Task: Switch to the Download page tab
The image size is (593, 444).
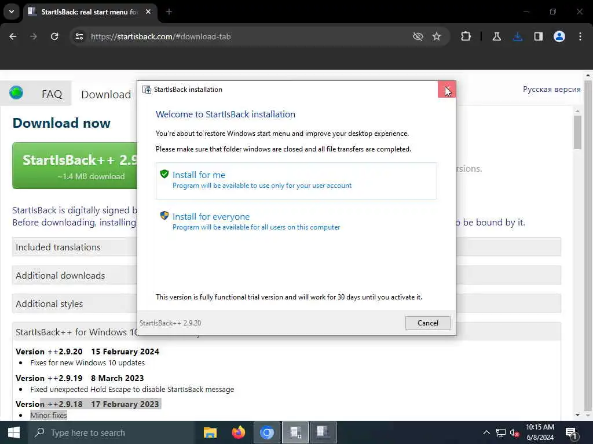Action: pos(106,94)
